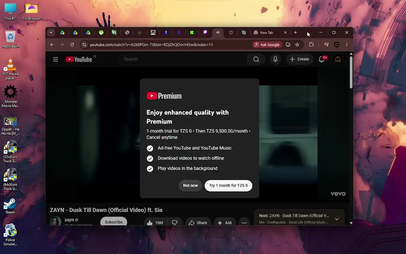Open YouTube notifications bell
Screen dimensions: 406x254
pos(321,59)
